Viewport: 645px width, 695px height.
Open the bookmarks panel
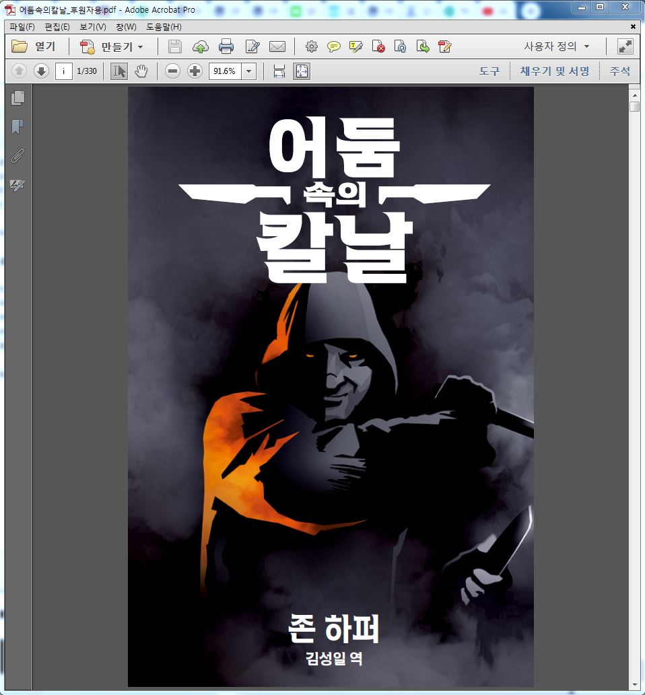[18, 126]
